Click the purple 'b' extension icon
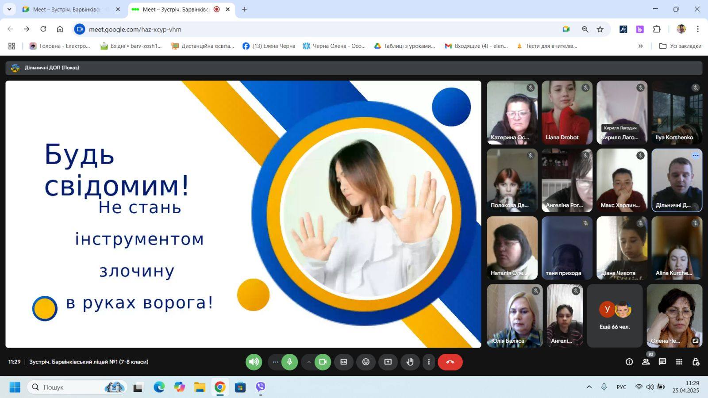 (x=640, y=29)
